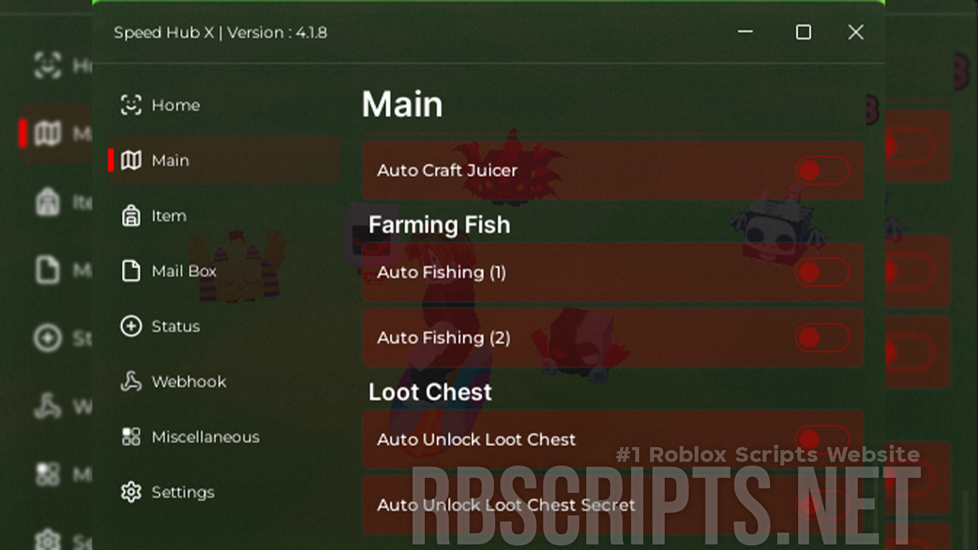Click the Home button
Screen dimensions: 978x550
[x=174, y=105]
